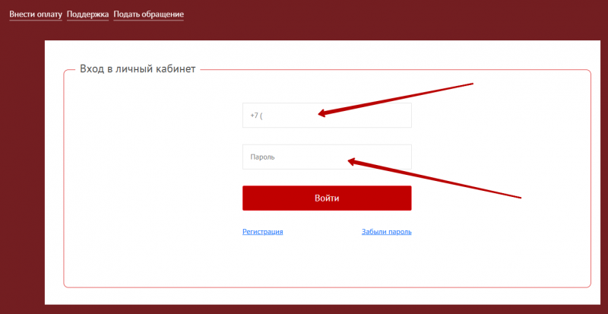Go to payment via Внести оплату
The width and height of the screenshot is (608, 314).
pyautogui.click(x=35, y=14)
